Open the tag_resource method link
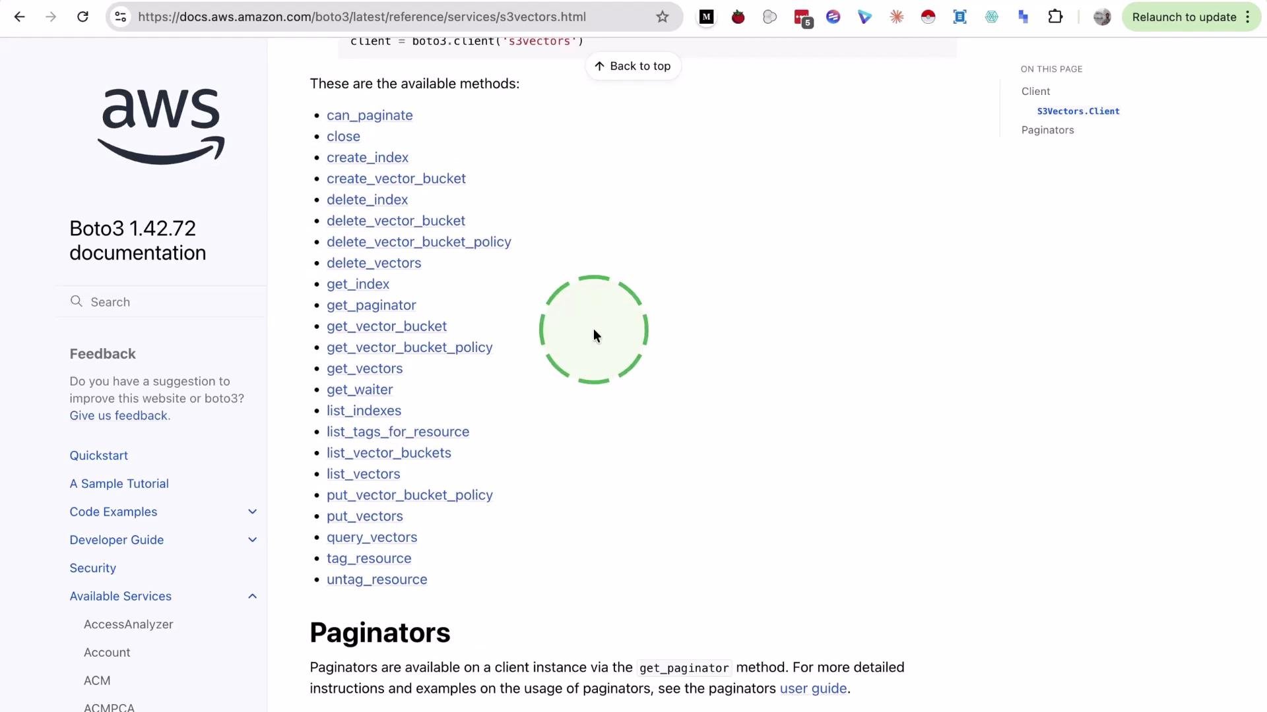Screen dimensions: 1267x712 click(x=369, y=558)
